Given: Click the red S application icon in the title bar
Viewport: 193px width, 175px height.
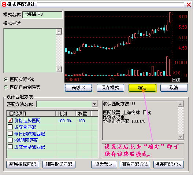Looking at the screenshot, I should pos(4,4).
